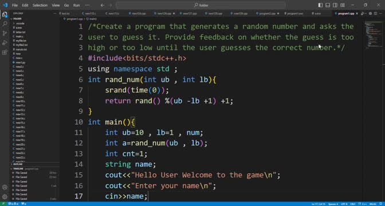Click the split editor right icon
385x206 pixels.
(376, 14)
